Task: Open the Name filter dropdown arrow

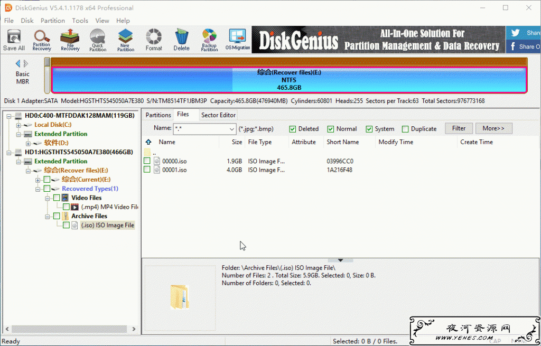Action: pos(231,129)
